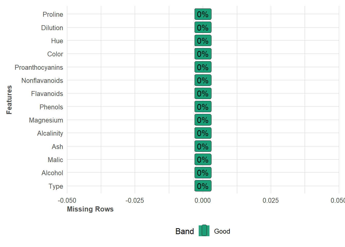Click the Good legend text
This screenshot has width=345, height=247.
222,231
